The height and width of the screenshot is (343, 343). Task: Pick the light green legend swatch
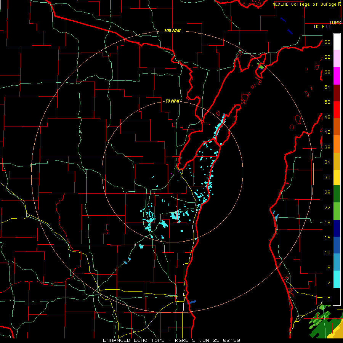[337, 211]
